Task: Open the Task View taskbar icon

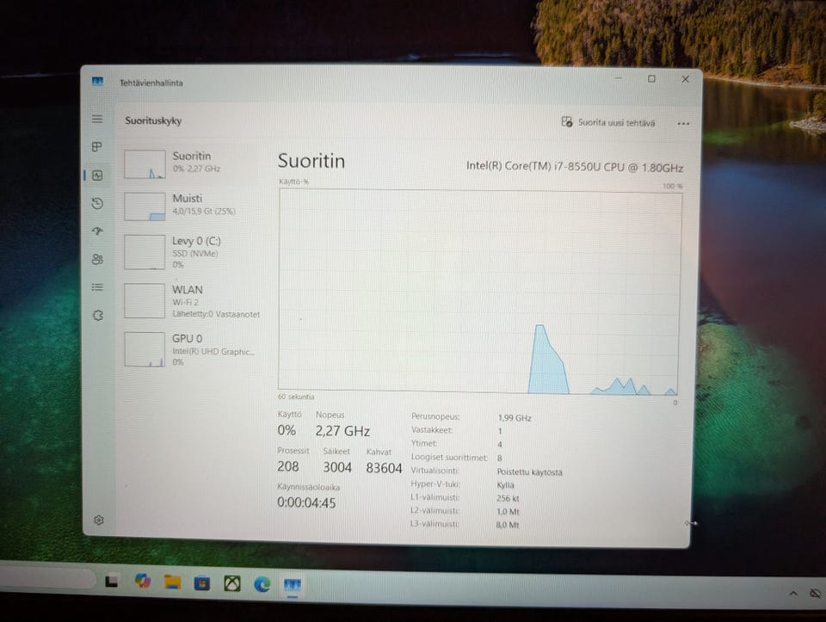Action: click(x=111, y=581)
